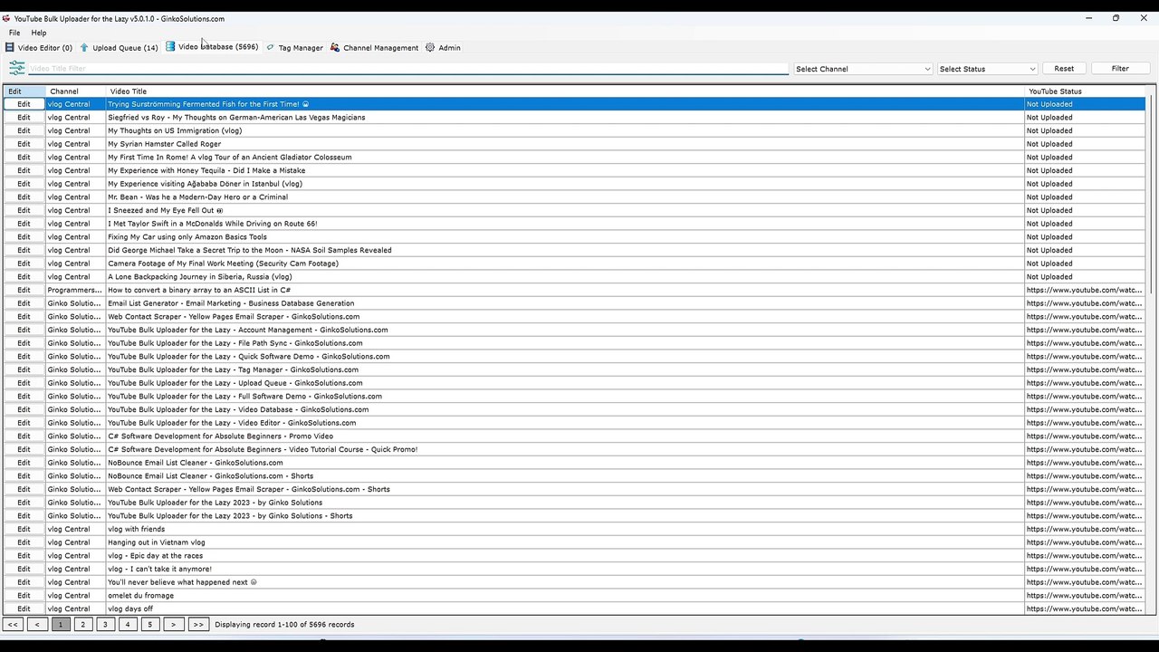Edit the Taylor Swift McDonalds video row
This screenshot has height=652, width=1159.
click(x=24, y=224)
